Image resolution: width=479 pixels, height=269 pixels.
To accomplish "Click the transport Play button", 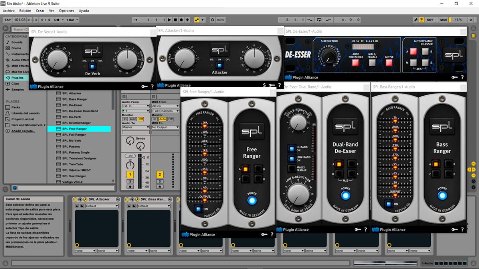I will tap(170, 20).
